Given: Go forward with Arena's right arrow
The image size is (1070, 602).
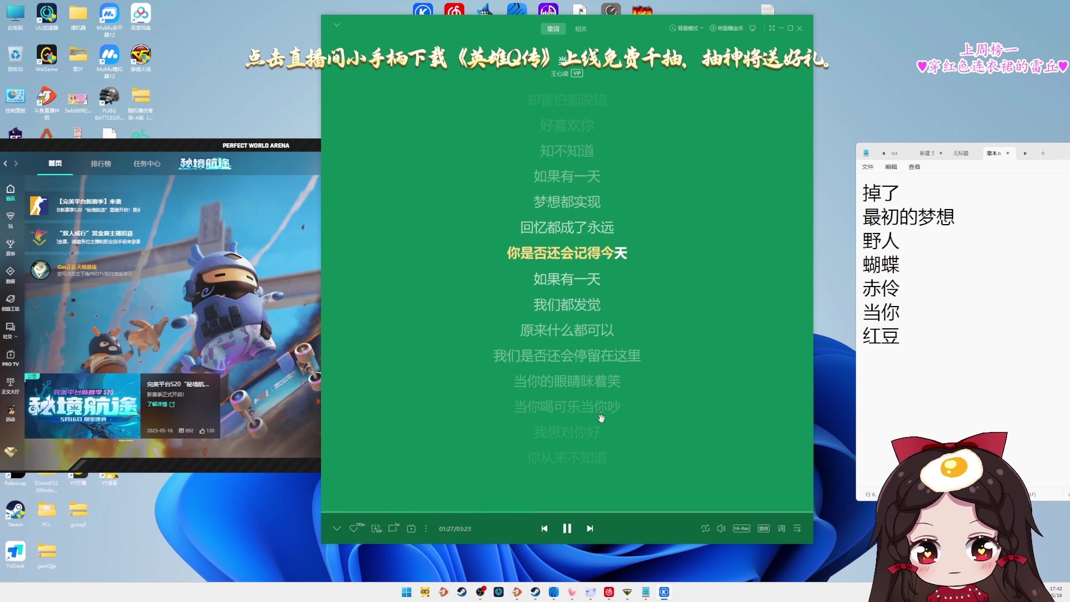Looking at the screenshot, I should pos(16,163).
